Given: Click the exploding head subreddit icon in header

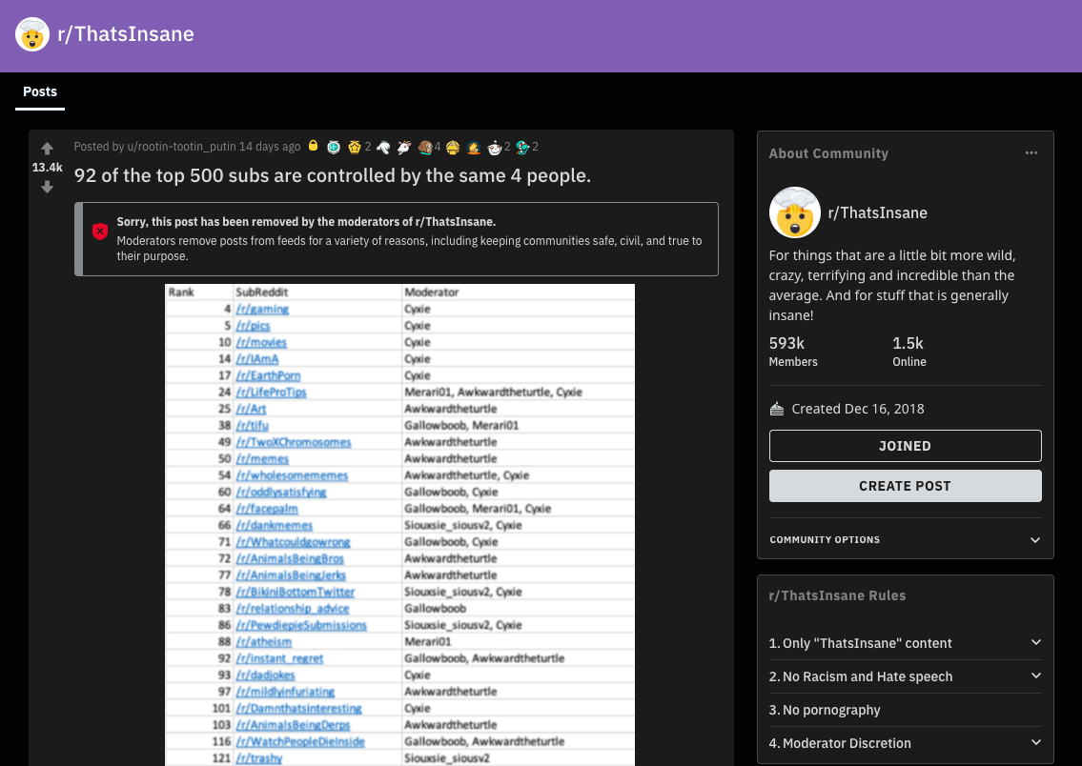Looking at the screenshot, I should (31, 34).
